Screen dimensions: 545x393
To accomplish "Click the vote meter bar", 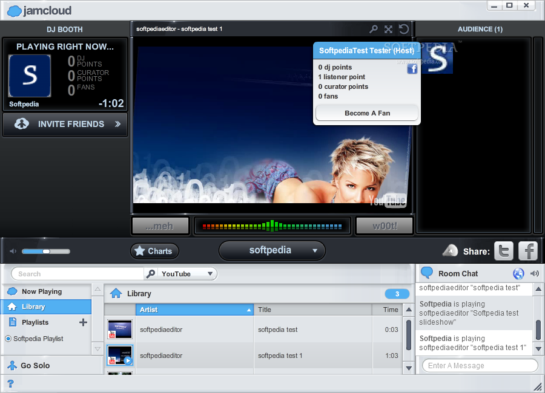I will click(272, 226).
